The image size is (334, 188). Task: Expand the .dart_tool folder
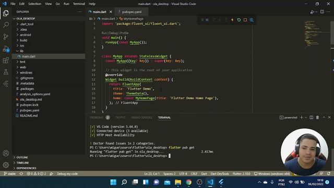pos(27,24)
